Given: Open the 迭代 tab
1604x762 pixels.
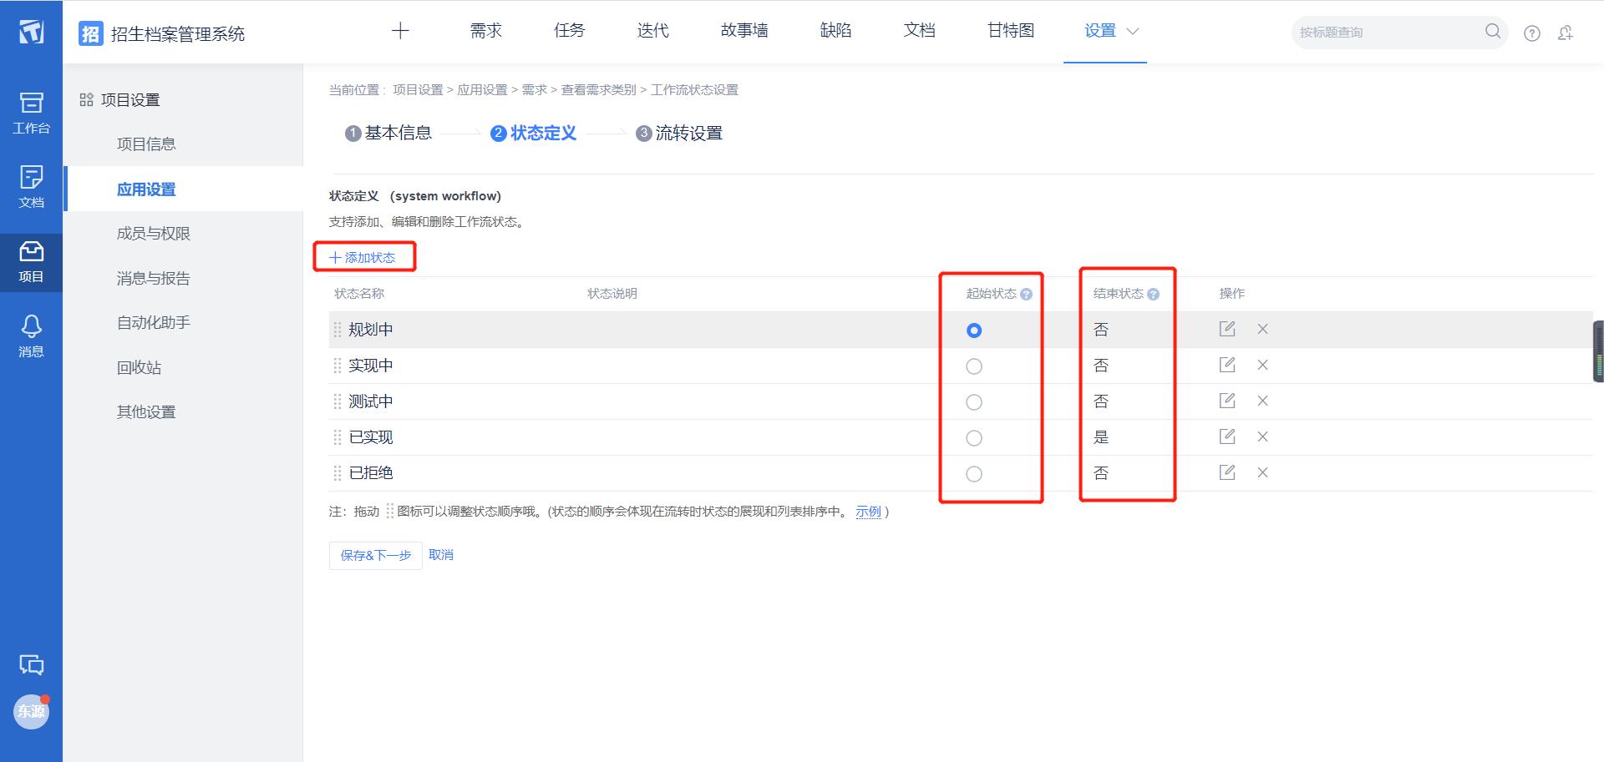Looking at the screenshot, I should pos(653,31).
